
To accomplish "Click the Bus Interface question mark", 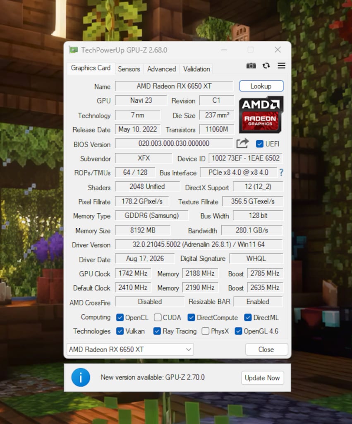I will tap(281, 173).
